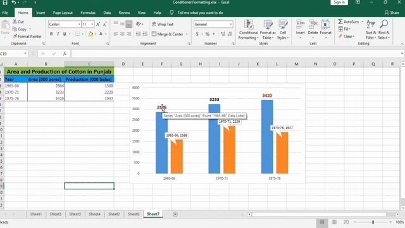Click the Cut scissors icon
405x228 pixels.
(x=15, y=22)
